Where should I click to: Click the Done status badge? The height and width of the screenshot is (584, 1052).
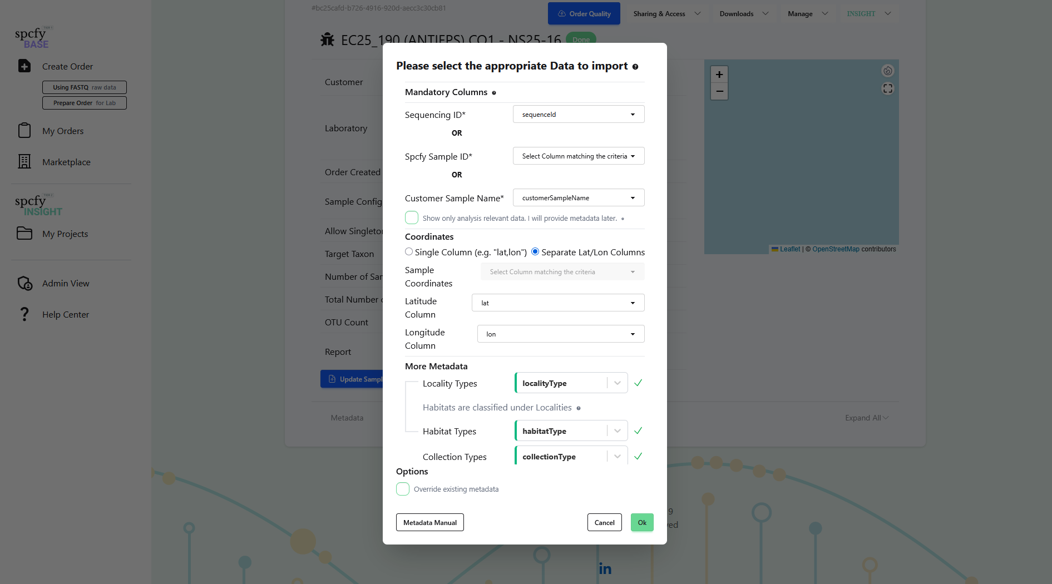581,39
